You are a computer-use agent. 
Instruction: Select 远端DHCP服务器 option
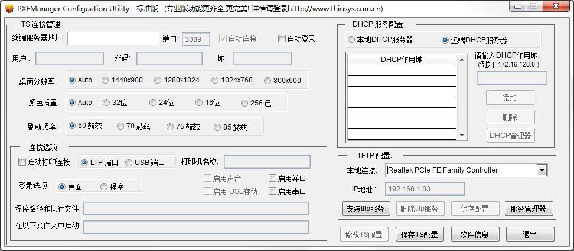[x=445, y=40]
